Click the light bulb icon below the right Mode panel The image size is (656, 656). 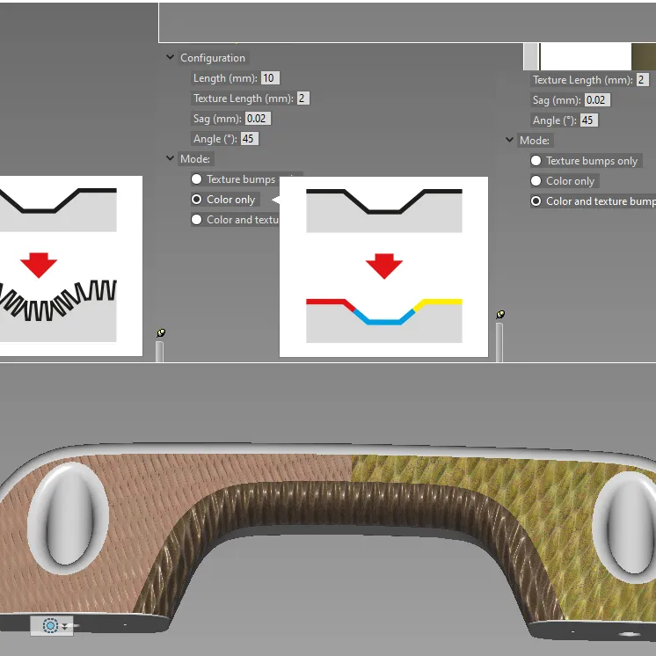pos(500,314)
